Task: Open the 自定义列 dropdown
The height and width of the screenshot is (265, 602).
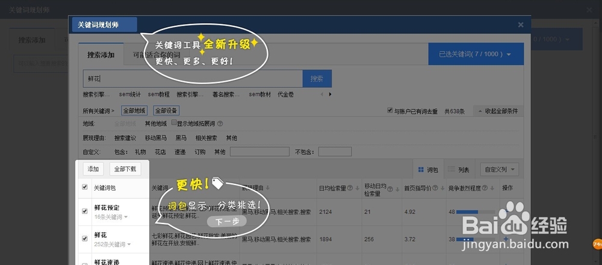Action: tap(500, 169)
